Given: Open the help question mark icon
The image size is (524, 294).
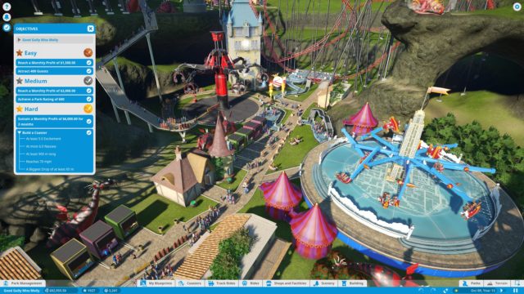Looking at the screenshot, I should point(7,7).
